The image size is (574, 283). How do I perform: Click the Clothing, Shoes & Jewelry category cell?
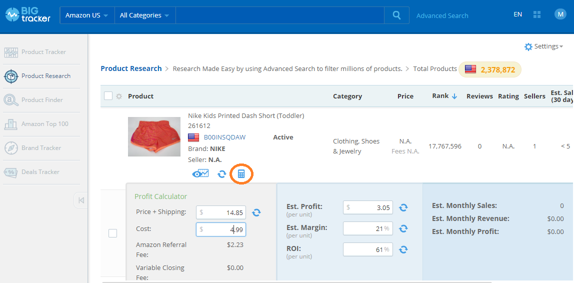[356, 146]
